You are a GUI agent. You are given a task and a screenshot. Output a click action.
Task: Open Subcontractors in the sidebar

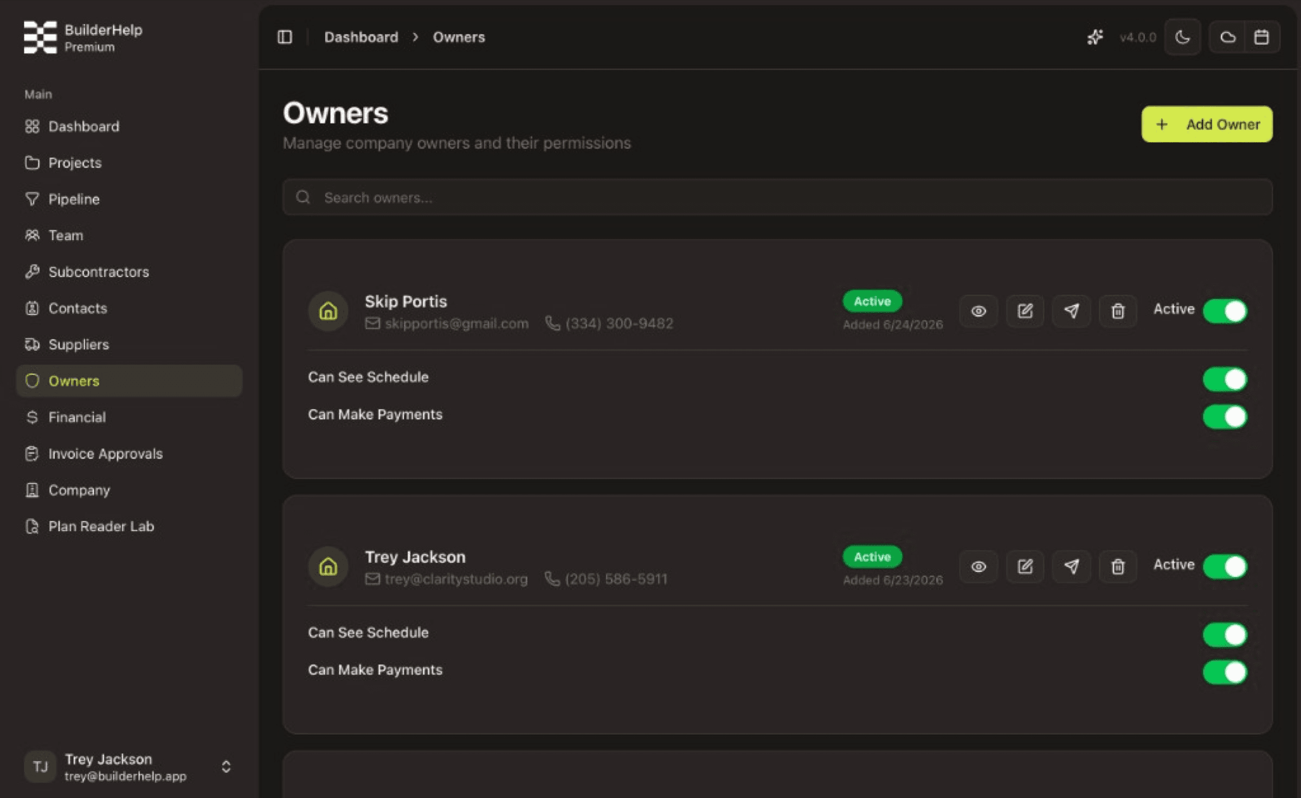(x=129, y=272)
